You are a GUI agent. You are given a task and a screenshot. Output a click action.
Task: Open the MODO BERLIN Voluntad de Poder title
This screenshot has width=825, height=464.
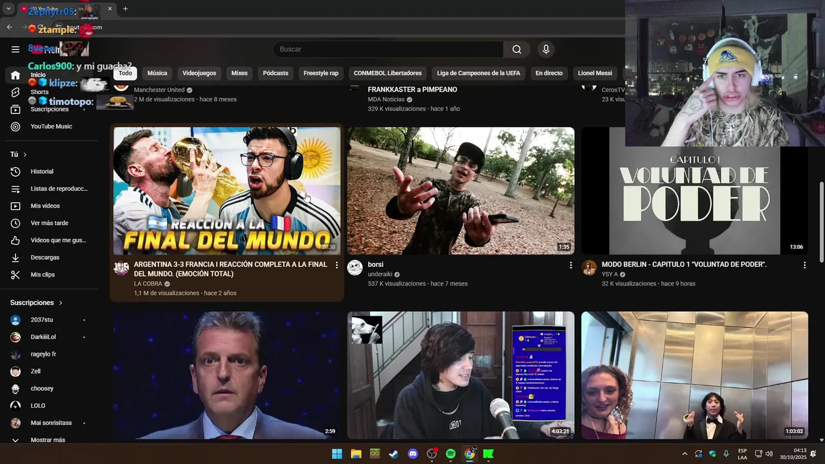click(x=684, y=264)
